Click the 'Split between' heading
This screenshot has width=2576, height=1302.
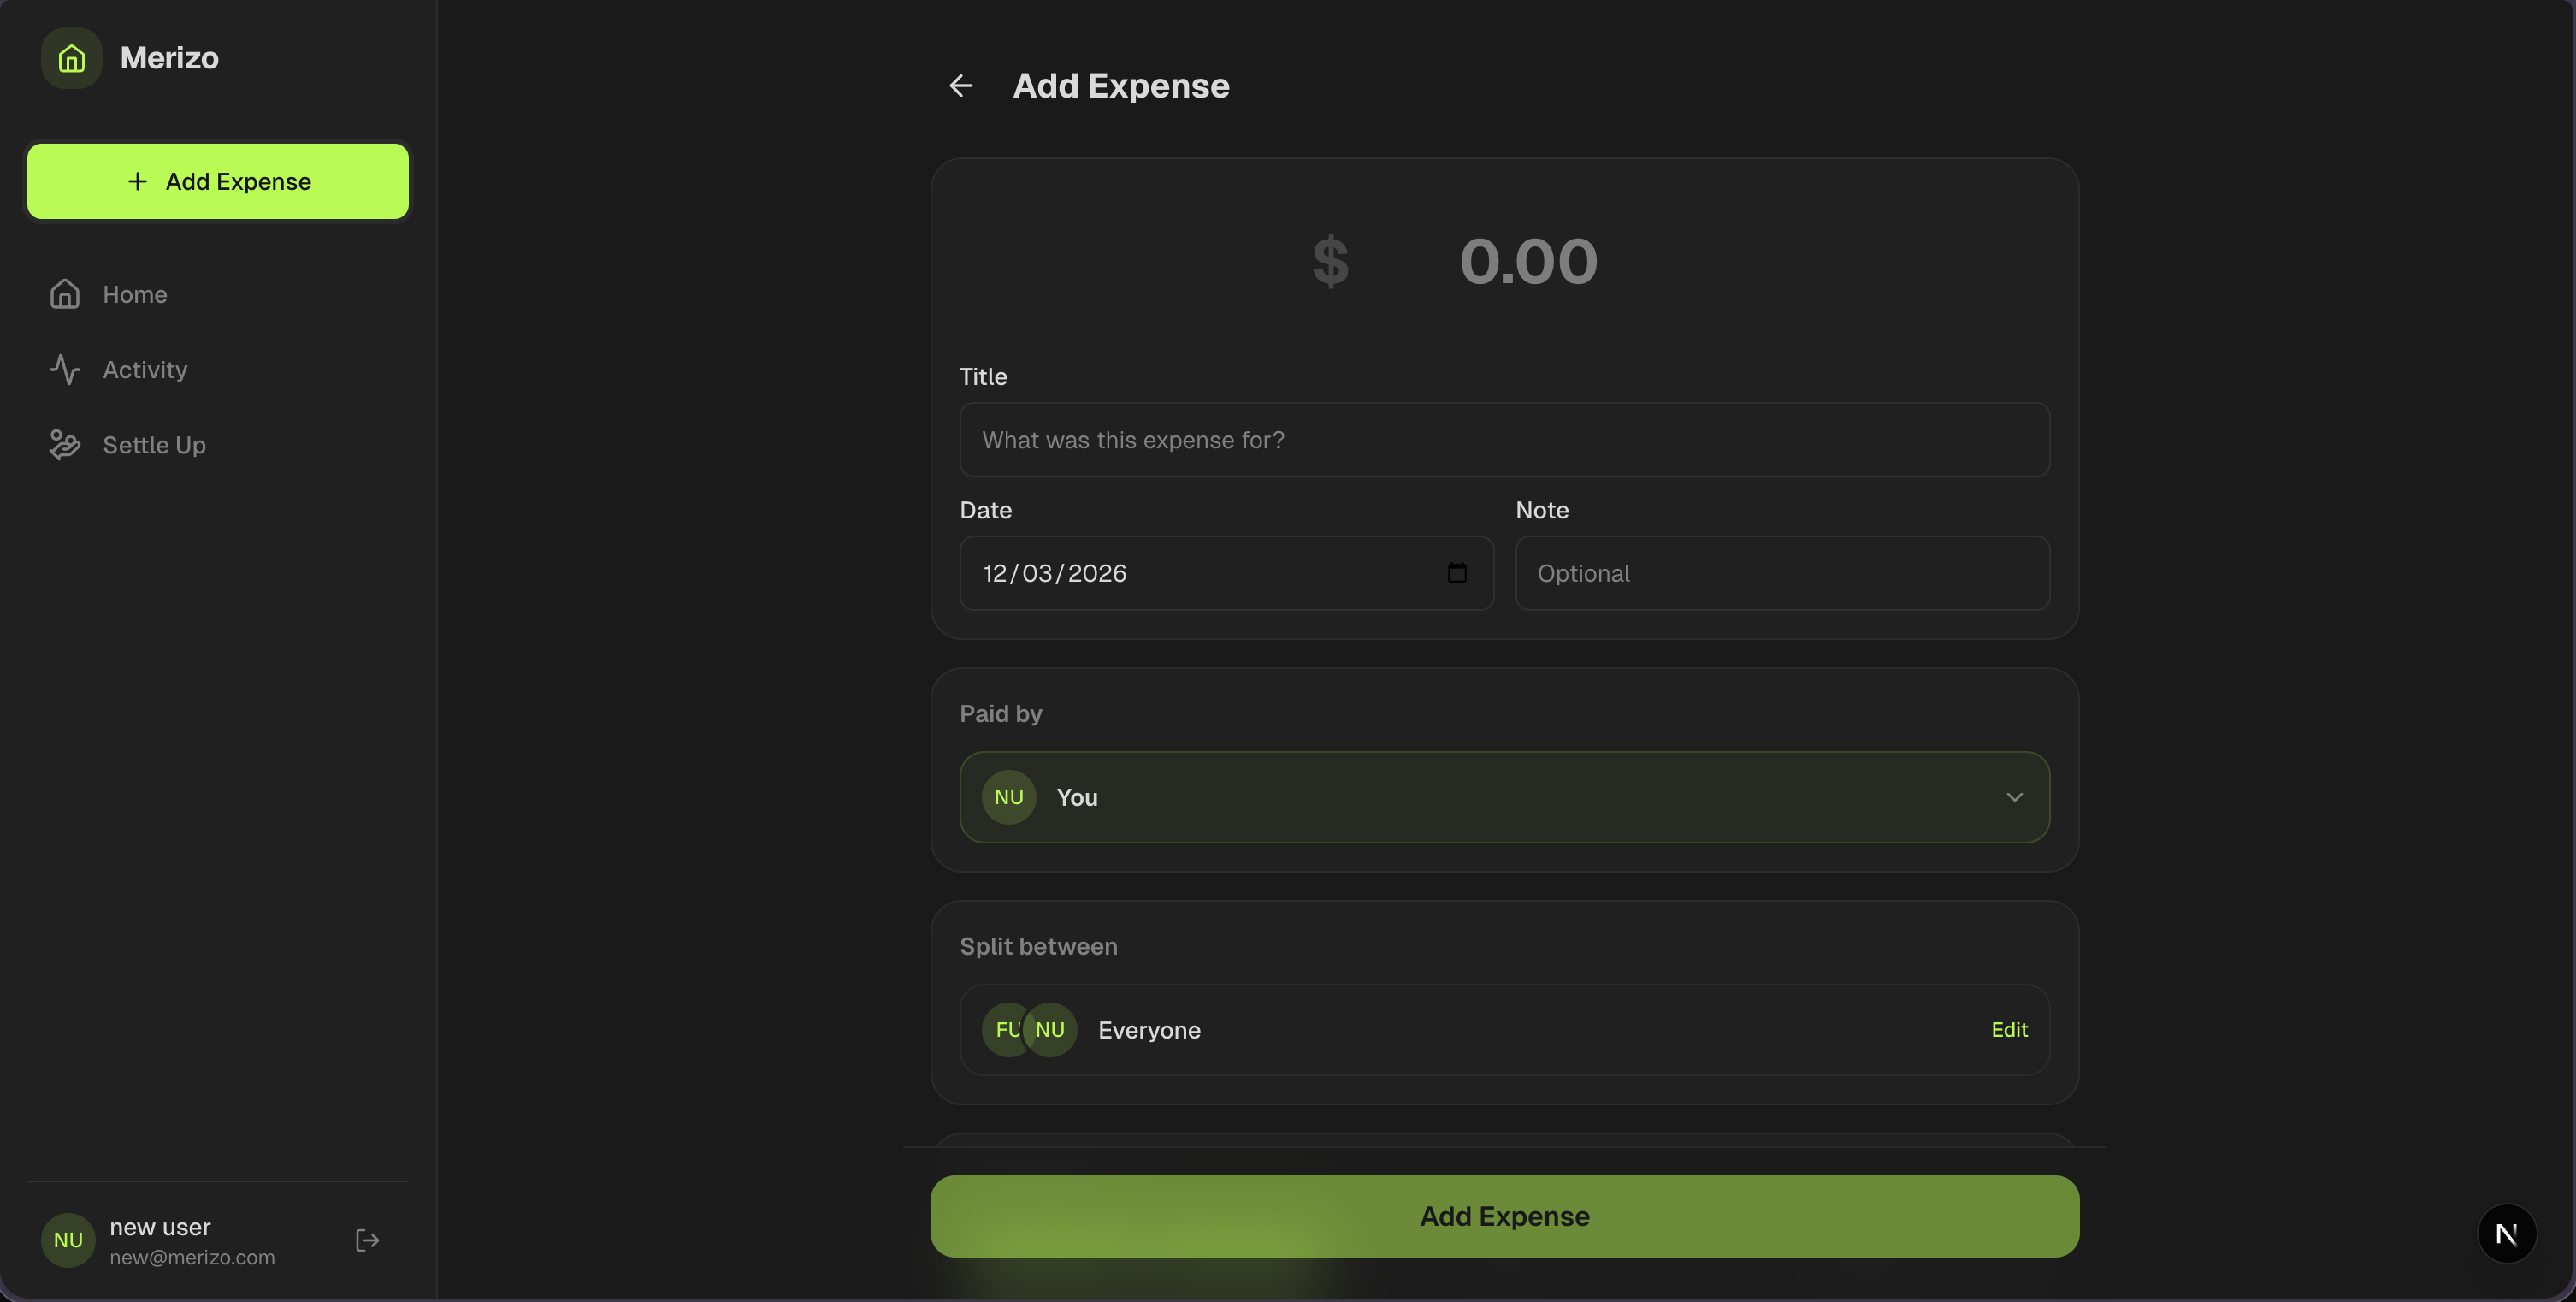tap(1038, 946)
